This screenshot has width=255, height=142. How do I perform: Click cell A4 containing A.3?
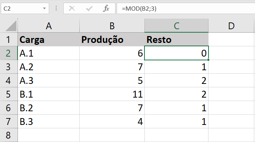coord(49,80)
